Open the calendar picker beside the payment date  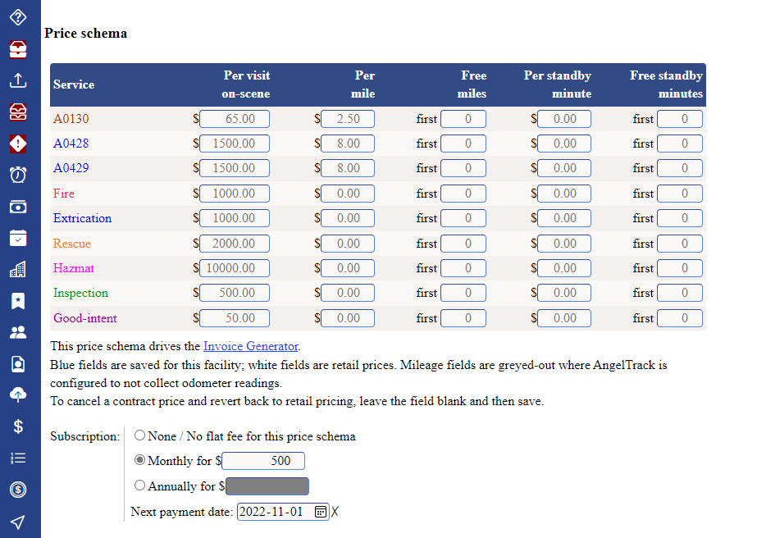[320, 511]
